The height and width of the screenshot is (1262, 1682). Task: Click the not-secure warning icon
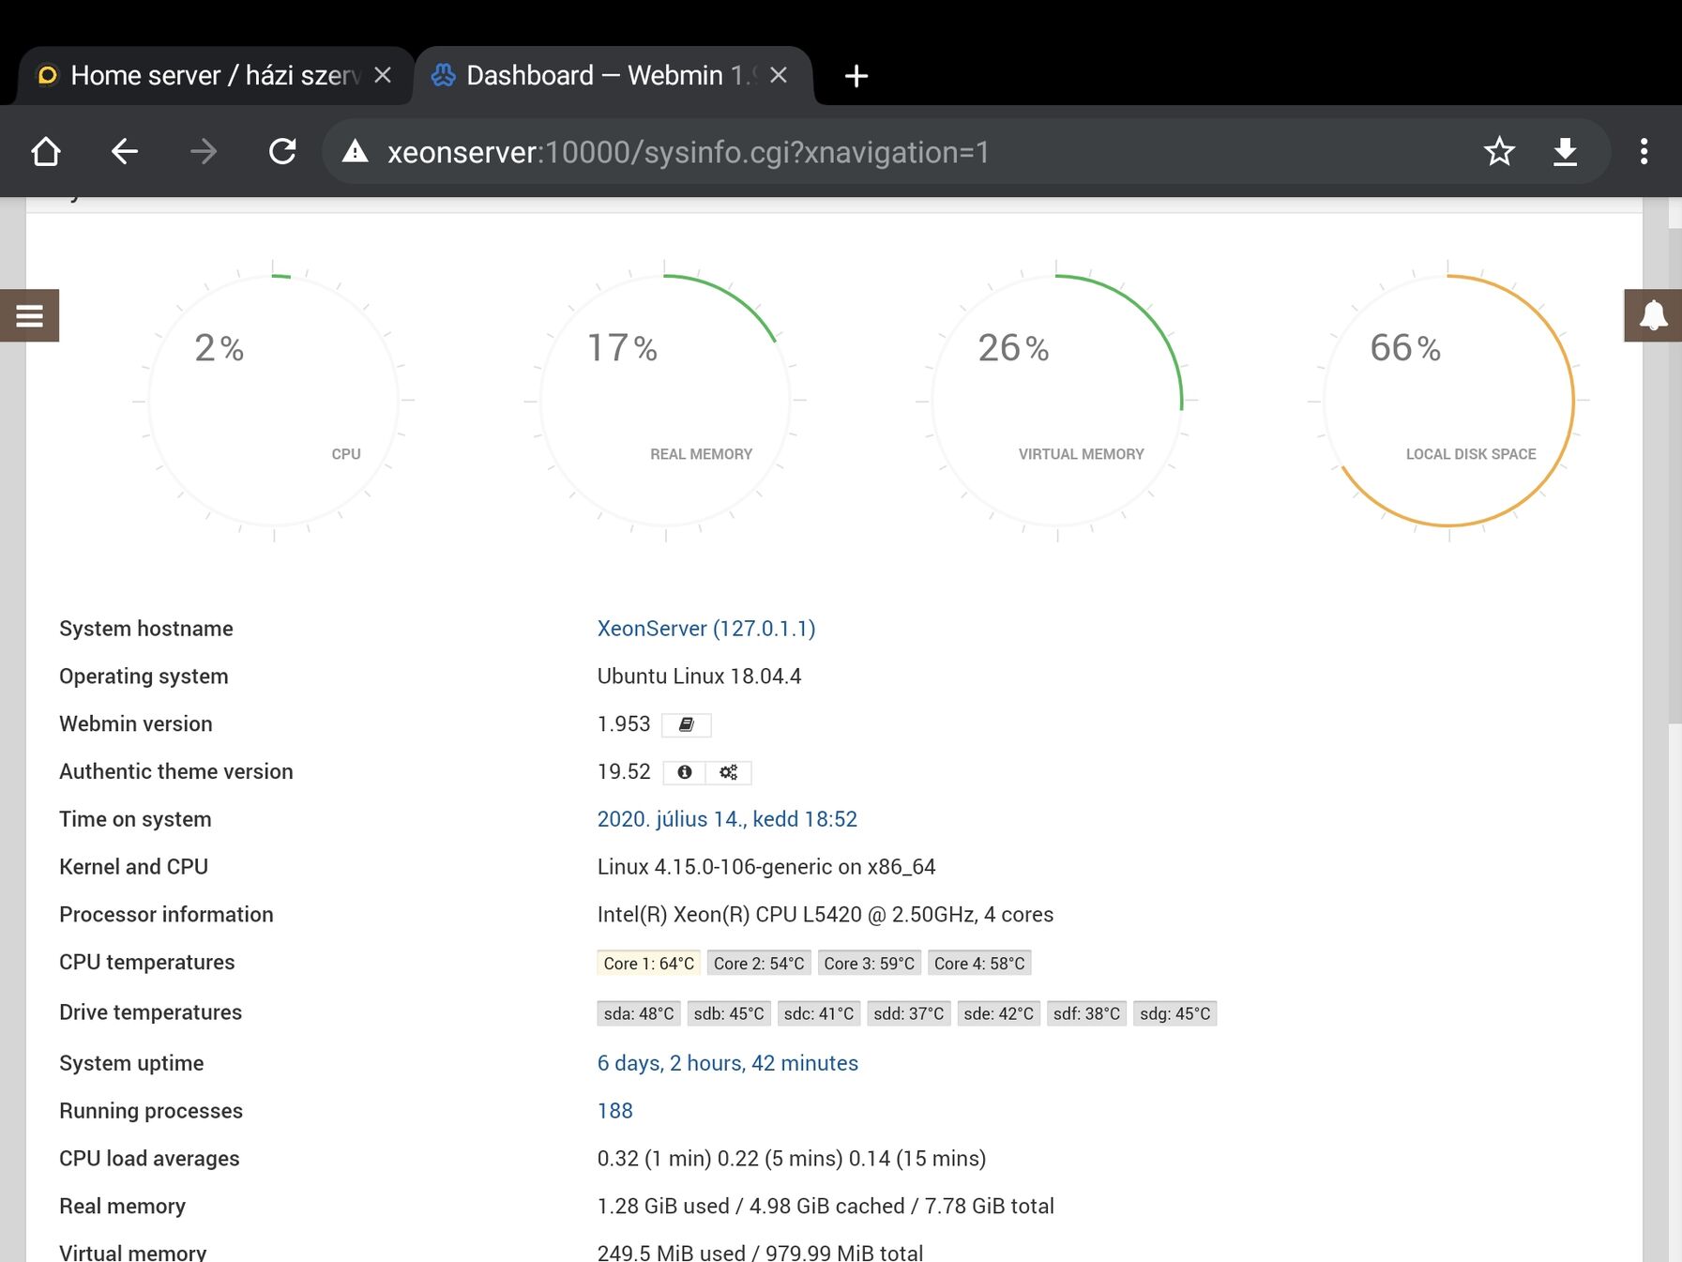click(355, 151)
